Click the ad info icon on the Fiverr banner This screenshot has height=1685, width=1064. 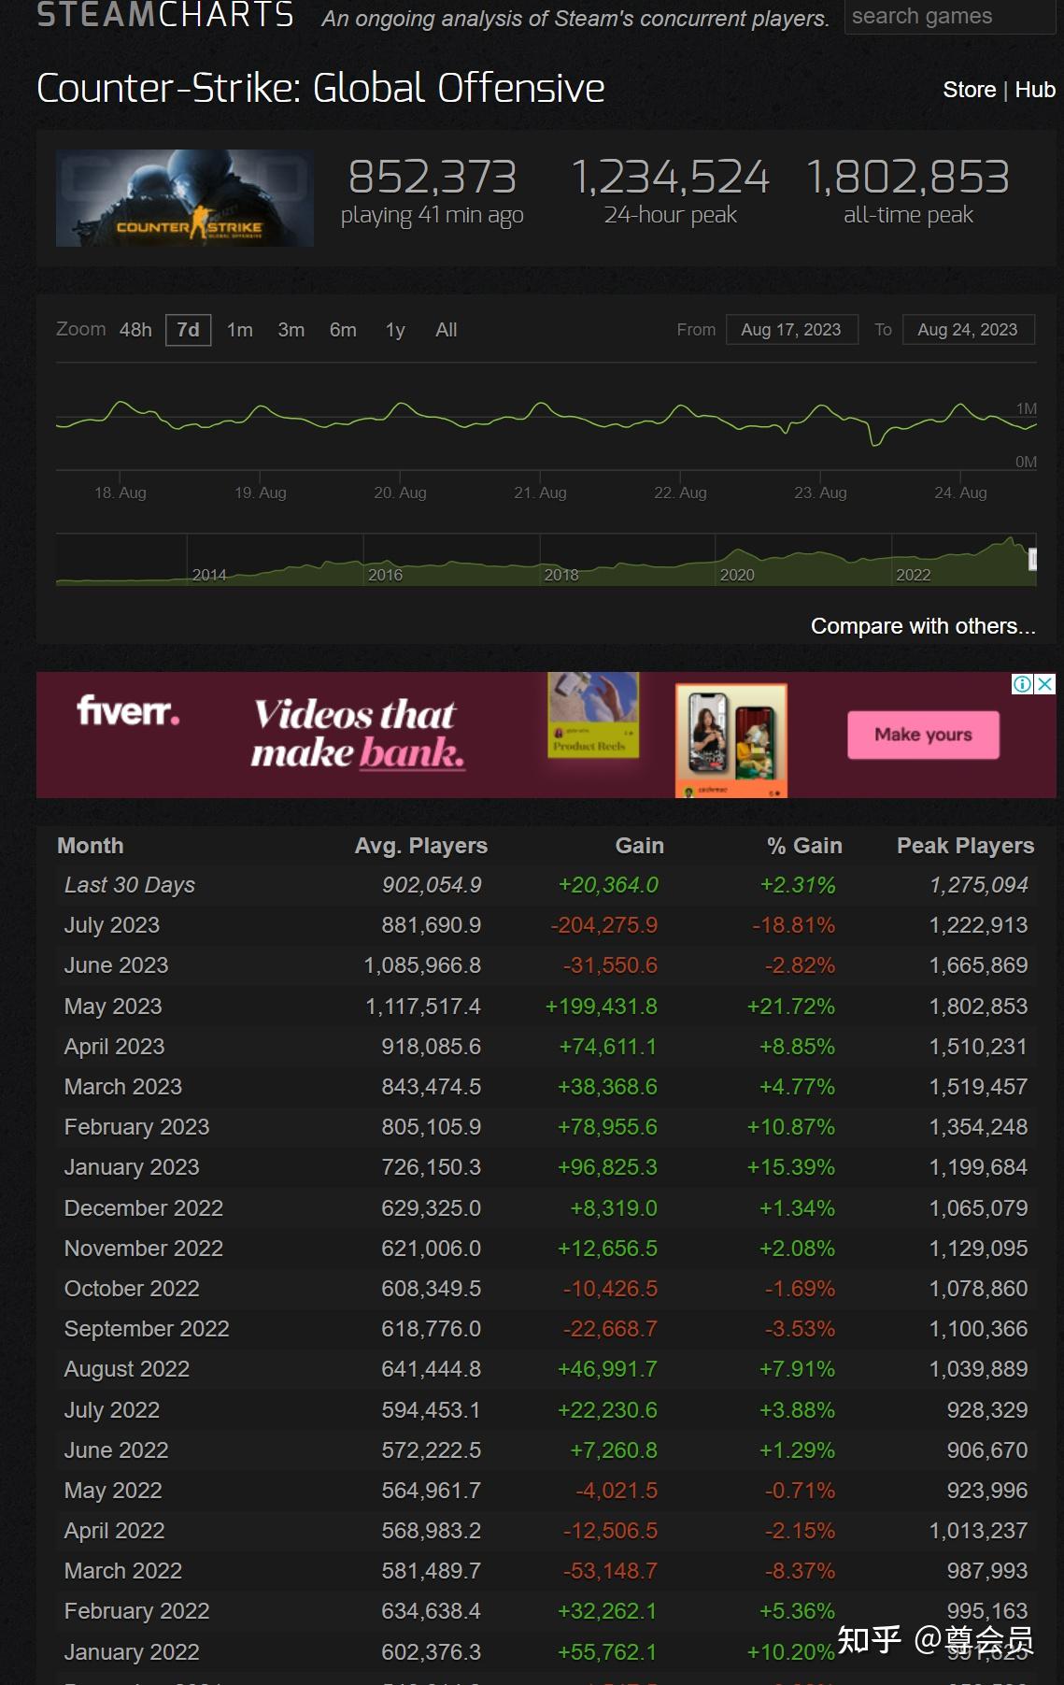click(1022, 684)
